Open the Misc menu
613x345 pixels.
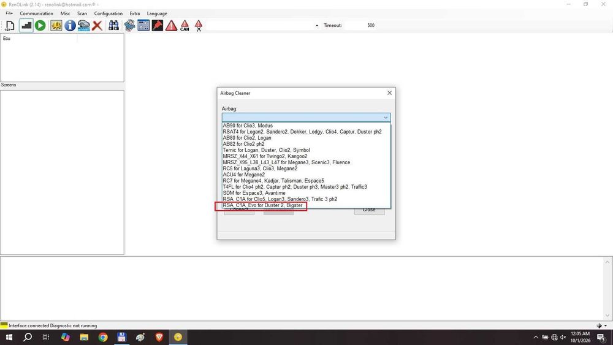coord(66,13)
